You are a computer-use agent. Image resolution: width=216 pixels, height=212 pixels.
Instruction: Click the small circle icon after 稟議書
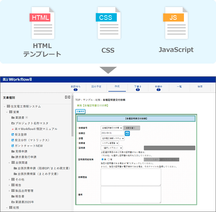click(x=26, y=118)
